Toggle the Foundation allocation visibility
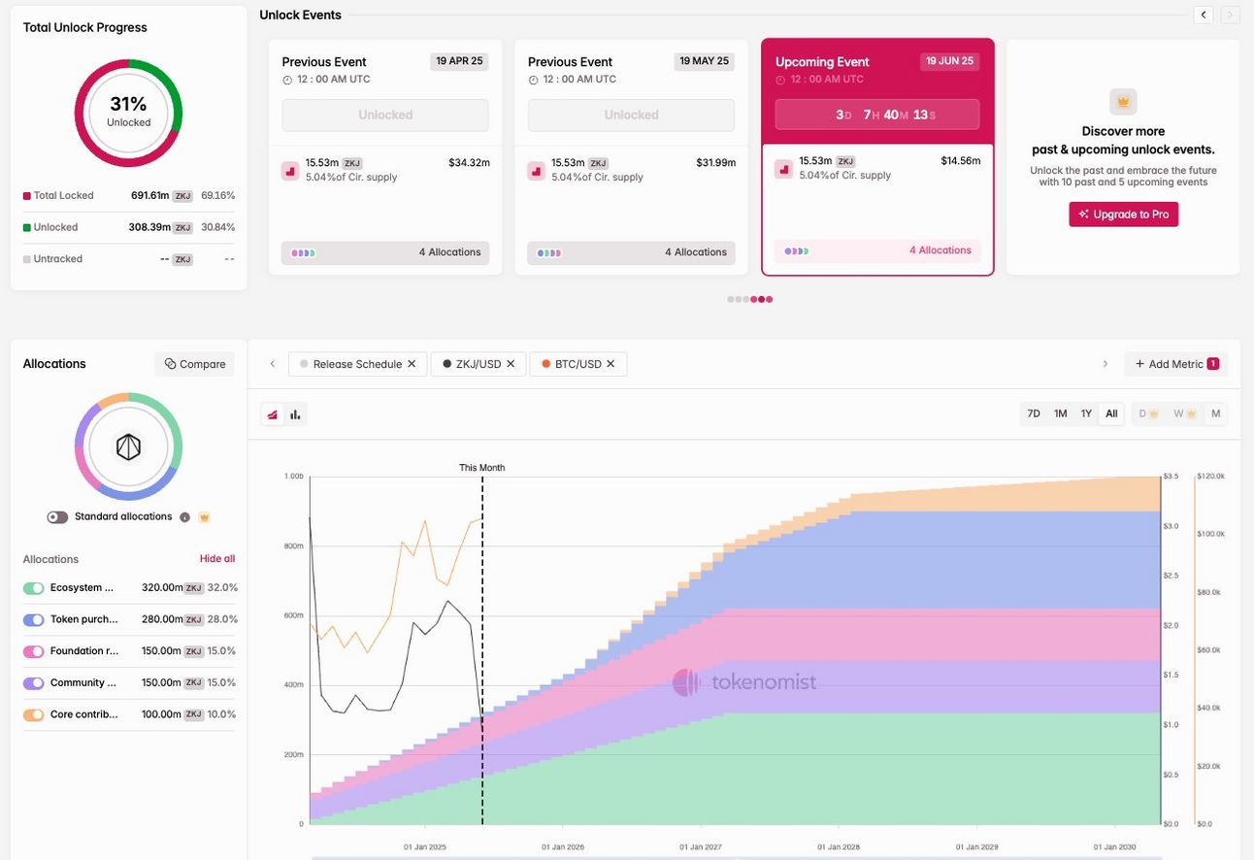Screen dimensions: 1254x860 tap(34, 651)
